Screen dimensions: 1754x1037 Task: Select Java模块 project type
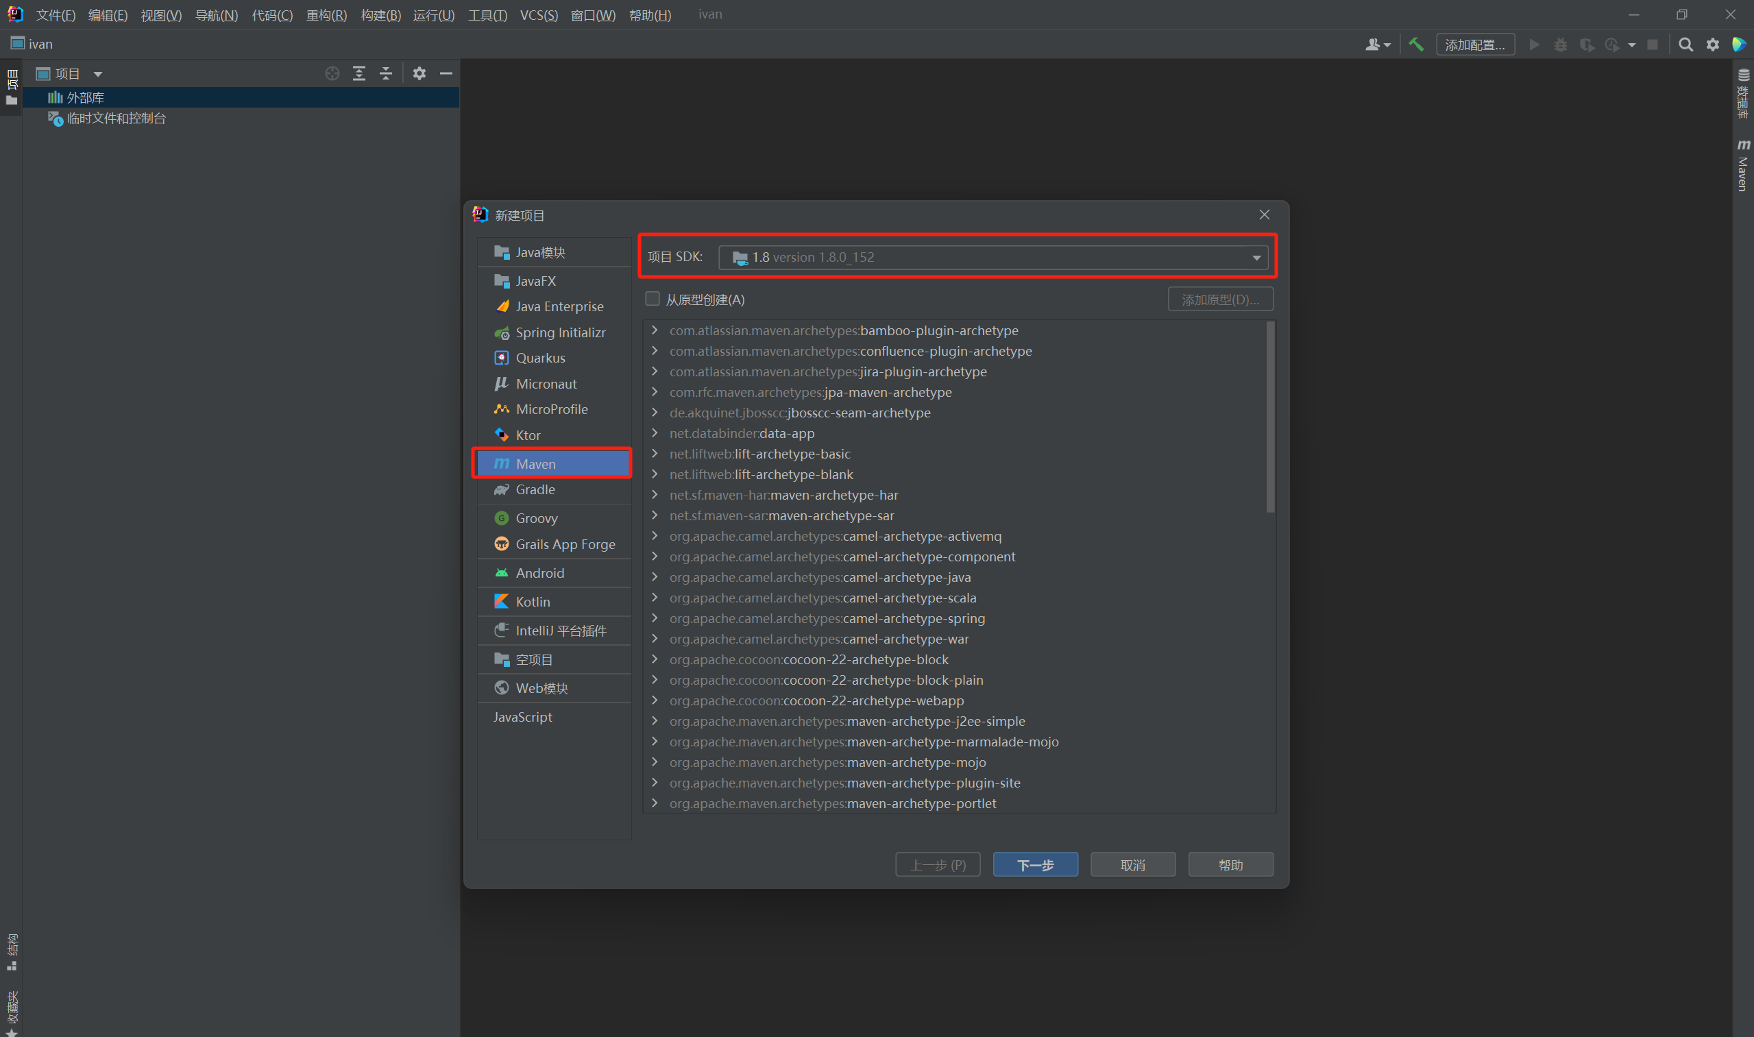tap(554, 252)
